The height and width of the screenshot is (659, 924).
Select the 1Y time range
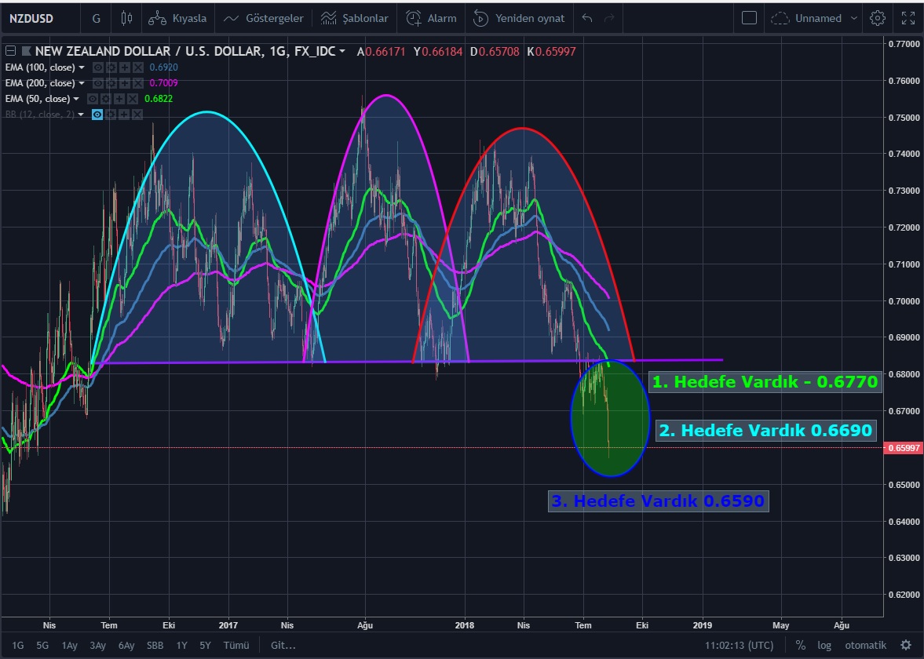pyautogui.click(x=181, y=645)
